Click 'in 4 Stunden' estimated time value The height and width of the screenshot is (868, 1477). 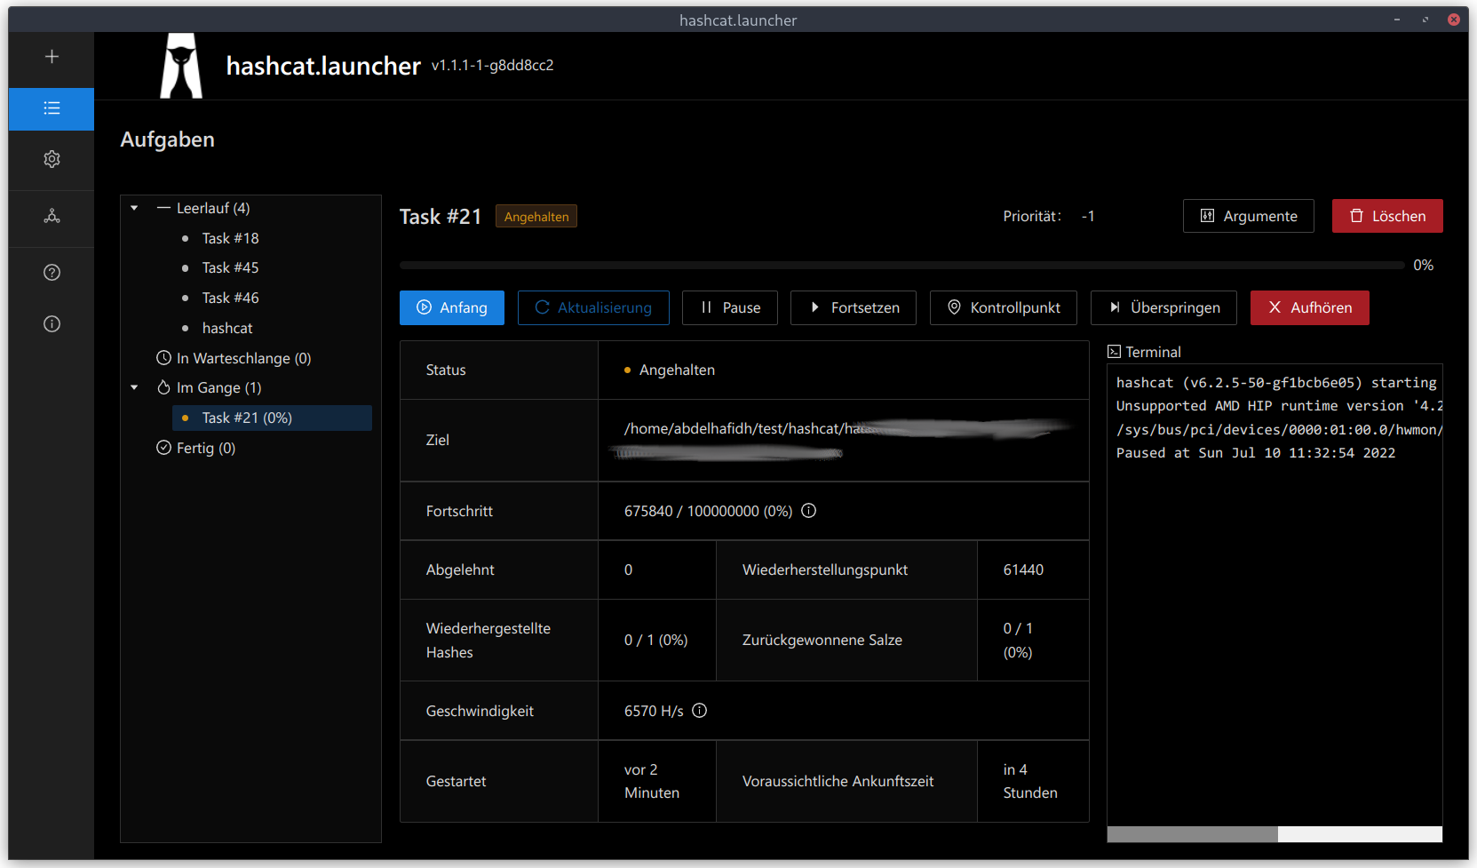point(1030,781)
